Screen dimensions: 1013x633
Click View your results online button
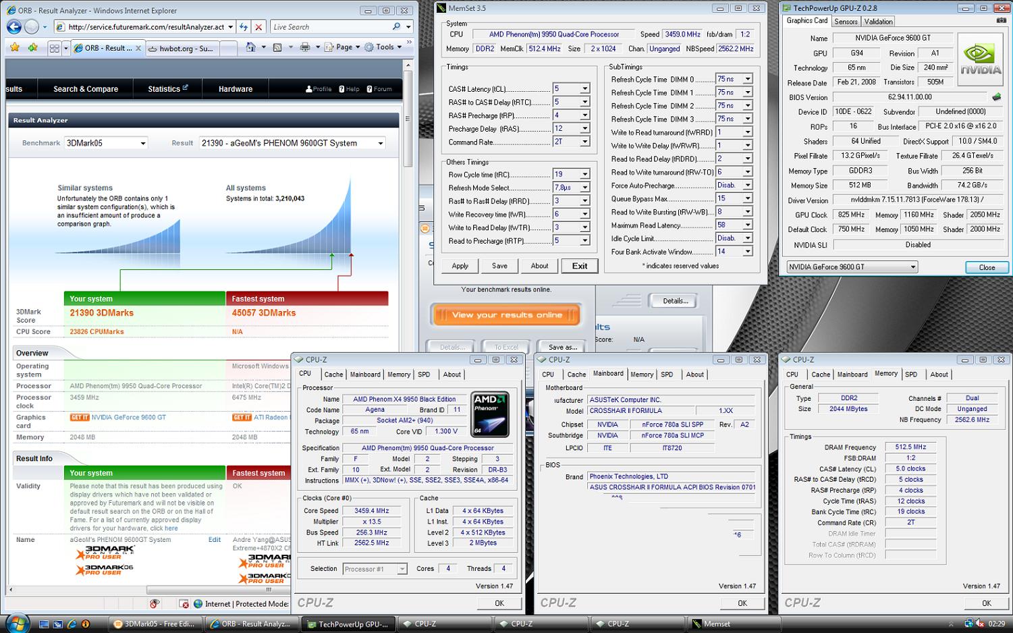(x=506, y=315)
